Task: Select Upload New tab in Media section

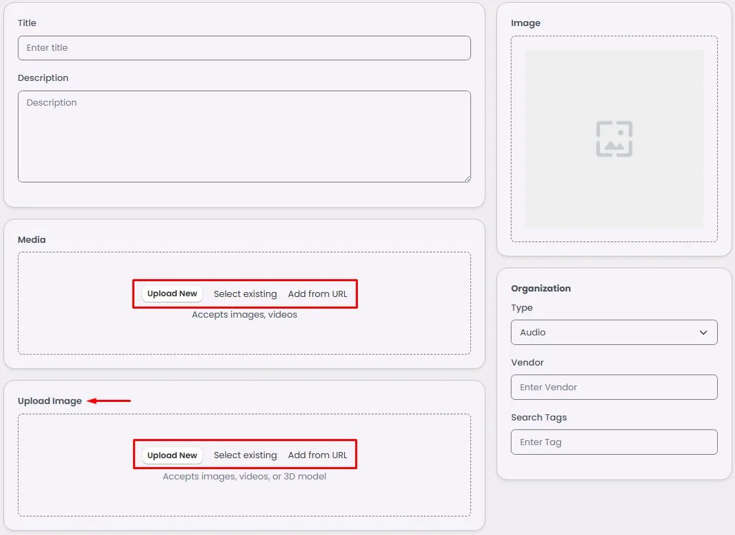Action: 172,294
